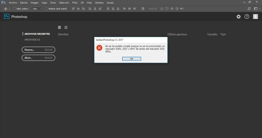Select the Move tool icon
262x138 pixels.
click(6, 9)
